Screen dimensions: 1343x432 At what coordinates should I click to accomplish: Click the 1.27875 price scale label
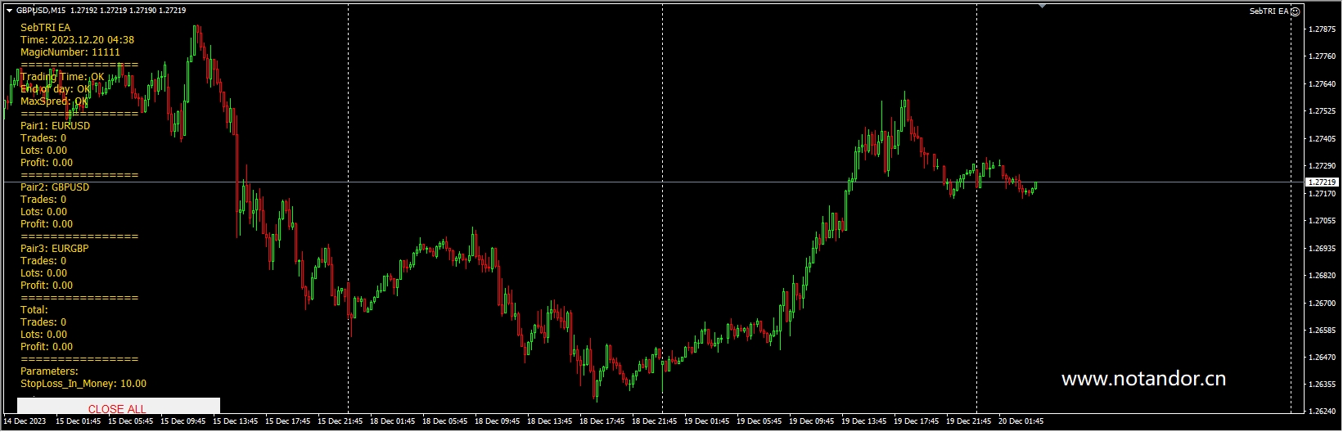[x=1323, y=29]
